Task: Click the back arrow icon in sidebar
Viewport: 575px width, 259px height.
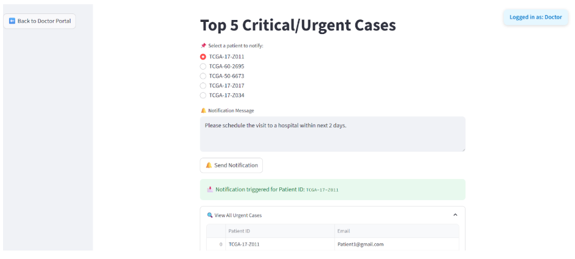Action: point(12,21)
